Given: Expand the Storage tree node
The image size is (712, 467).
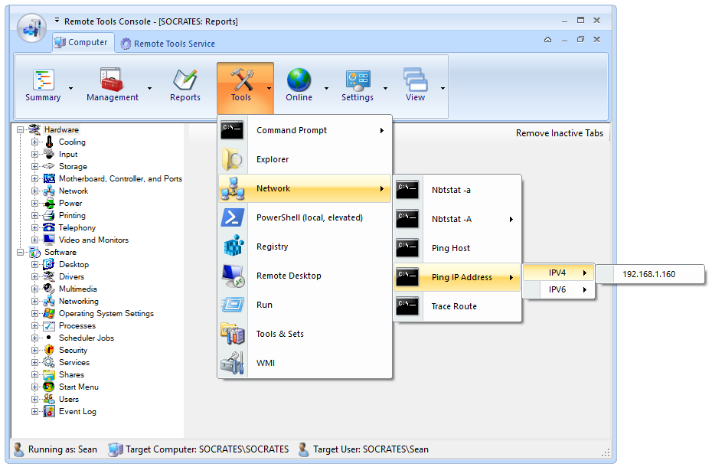Looking at the screenshot, I should pyautogui.click(x=34, y=166).
